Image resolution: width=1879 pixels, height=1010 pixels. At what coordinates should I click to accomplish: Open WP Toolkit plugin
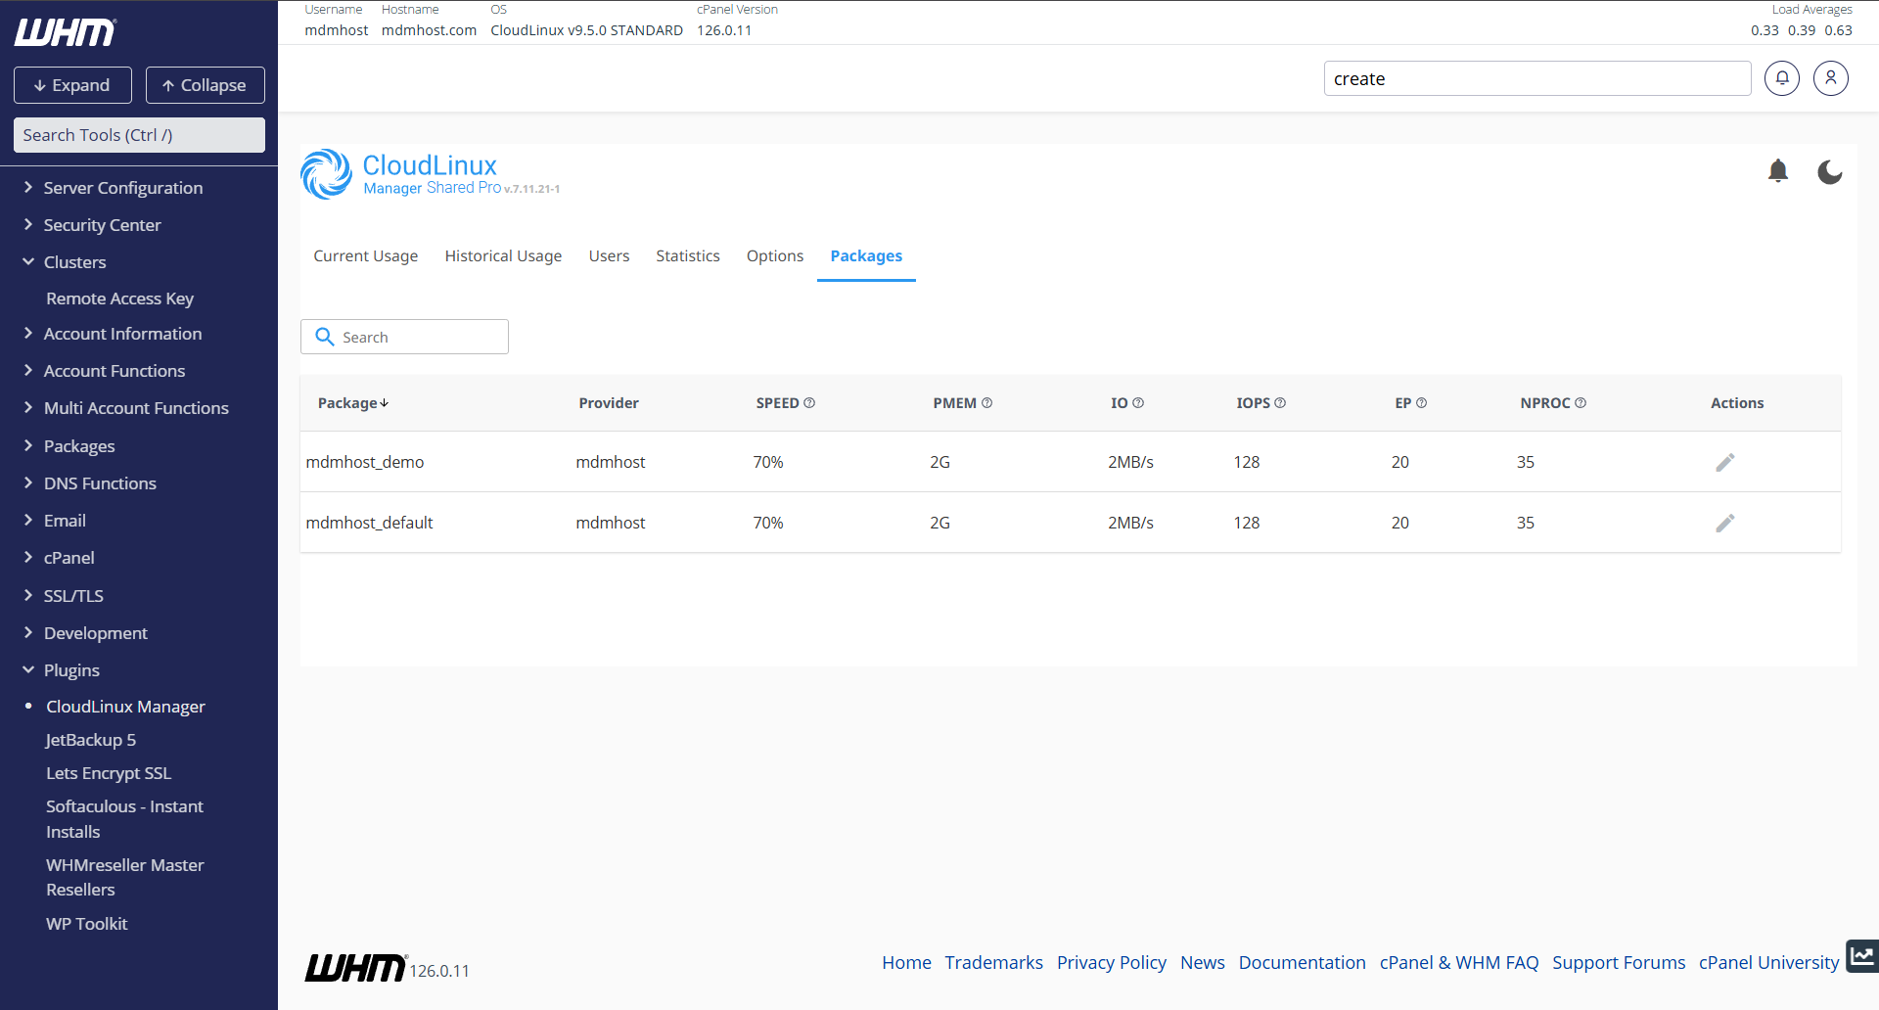pos(86,924)
